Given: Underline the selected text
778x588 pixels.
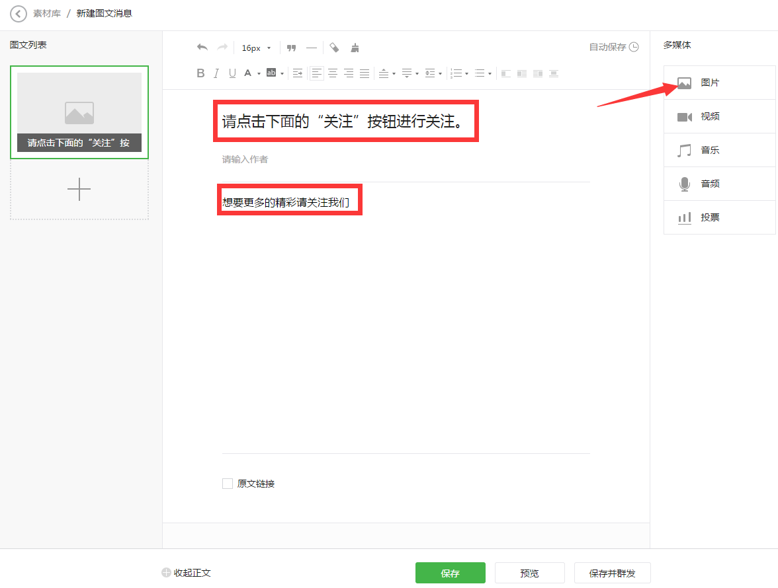Looking at the screenshot, I should point(232,73).
